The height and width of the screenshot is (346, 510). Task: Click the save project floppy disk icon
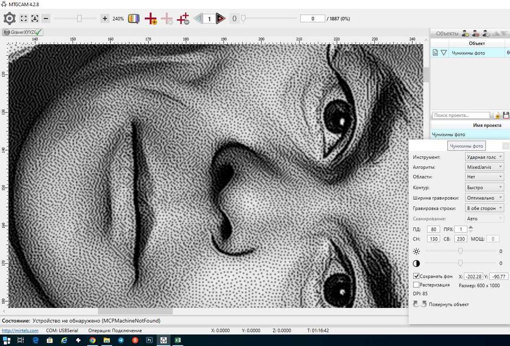tap(506, 115)
